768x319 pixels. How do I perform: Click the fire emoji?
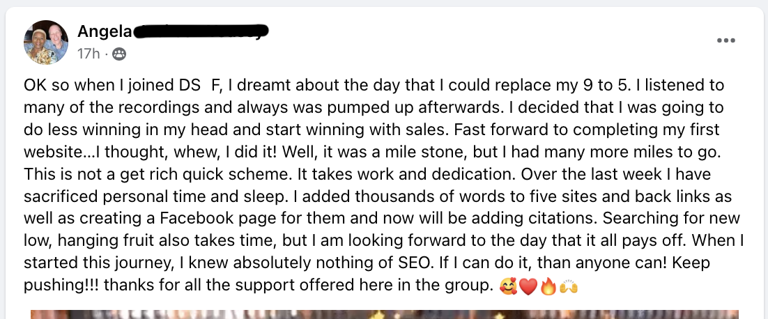548,287
